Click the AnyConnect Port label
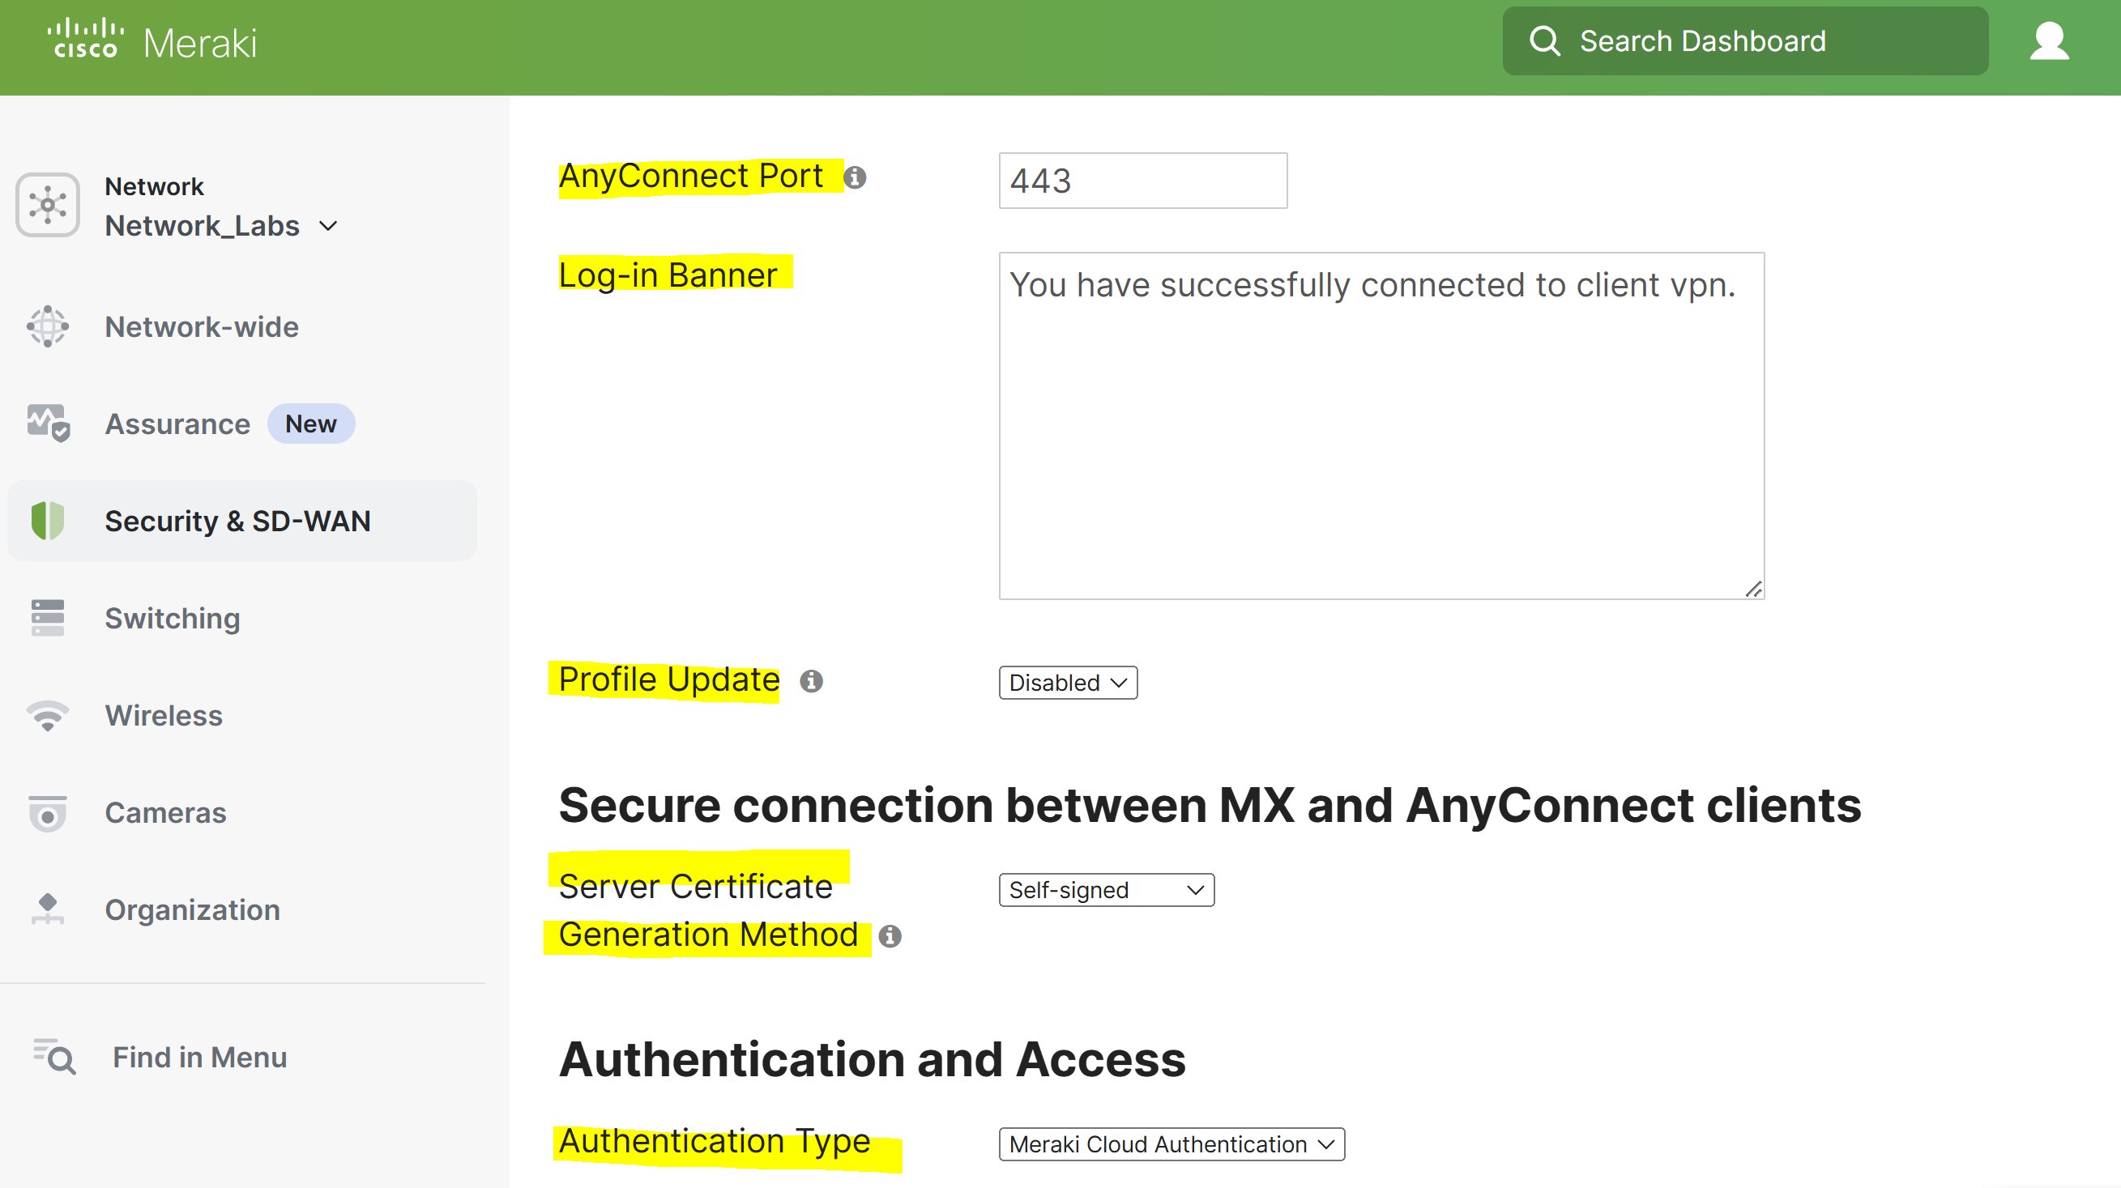This screenshot has width=2121, height=1188. point(690,177)
